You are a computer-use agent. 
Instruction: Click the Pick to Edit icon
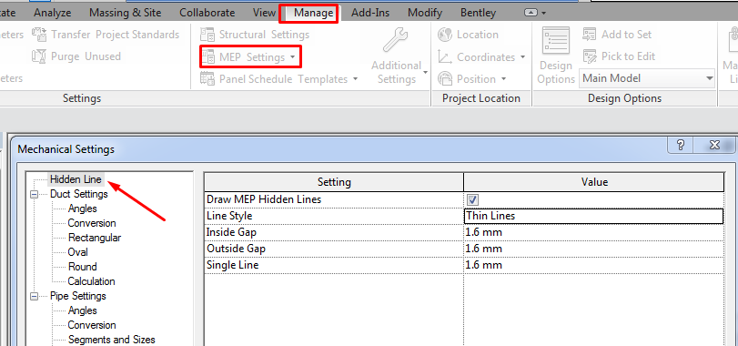coord(590,56)
